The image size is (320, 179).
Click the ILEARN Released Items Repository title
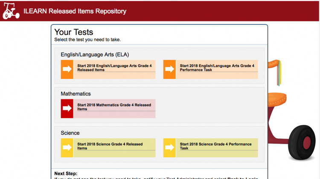75,11
